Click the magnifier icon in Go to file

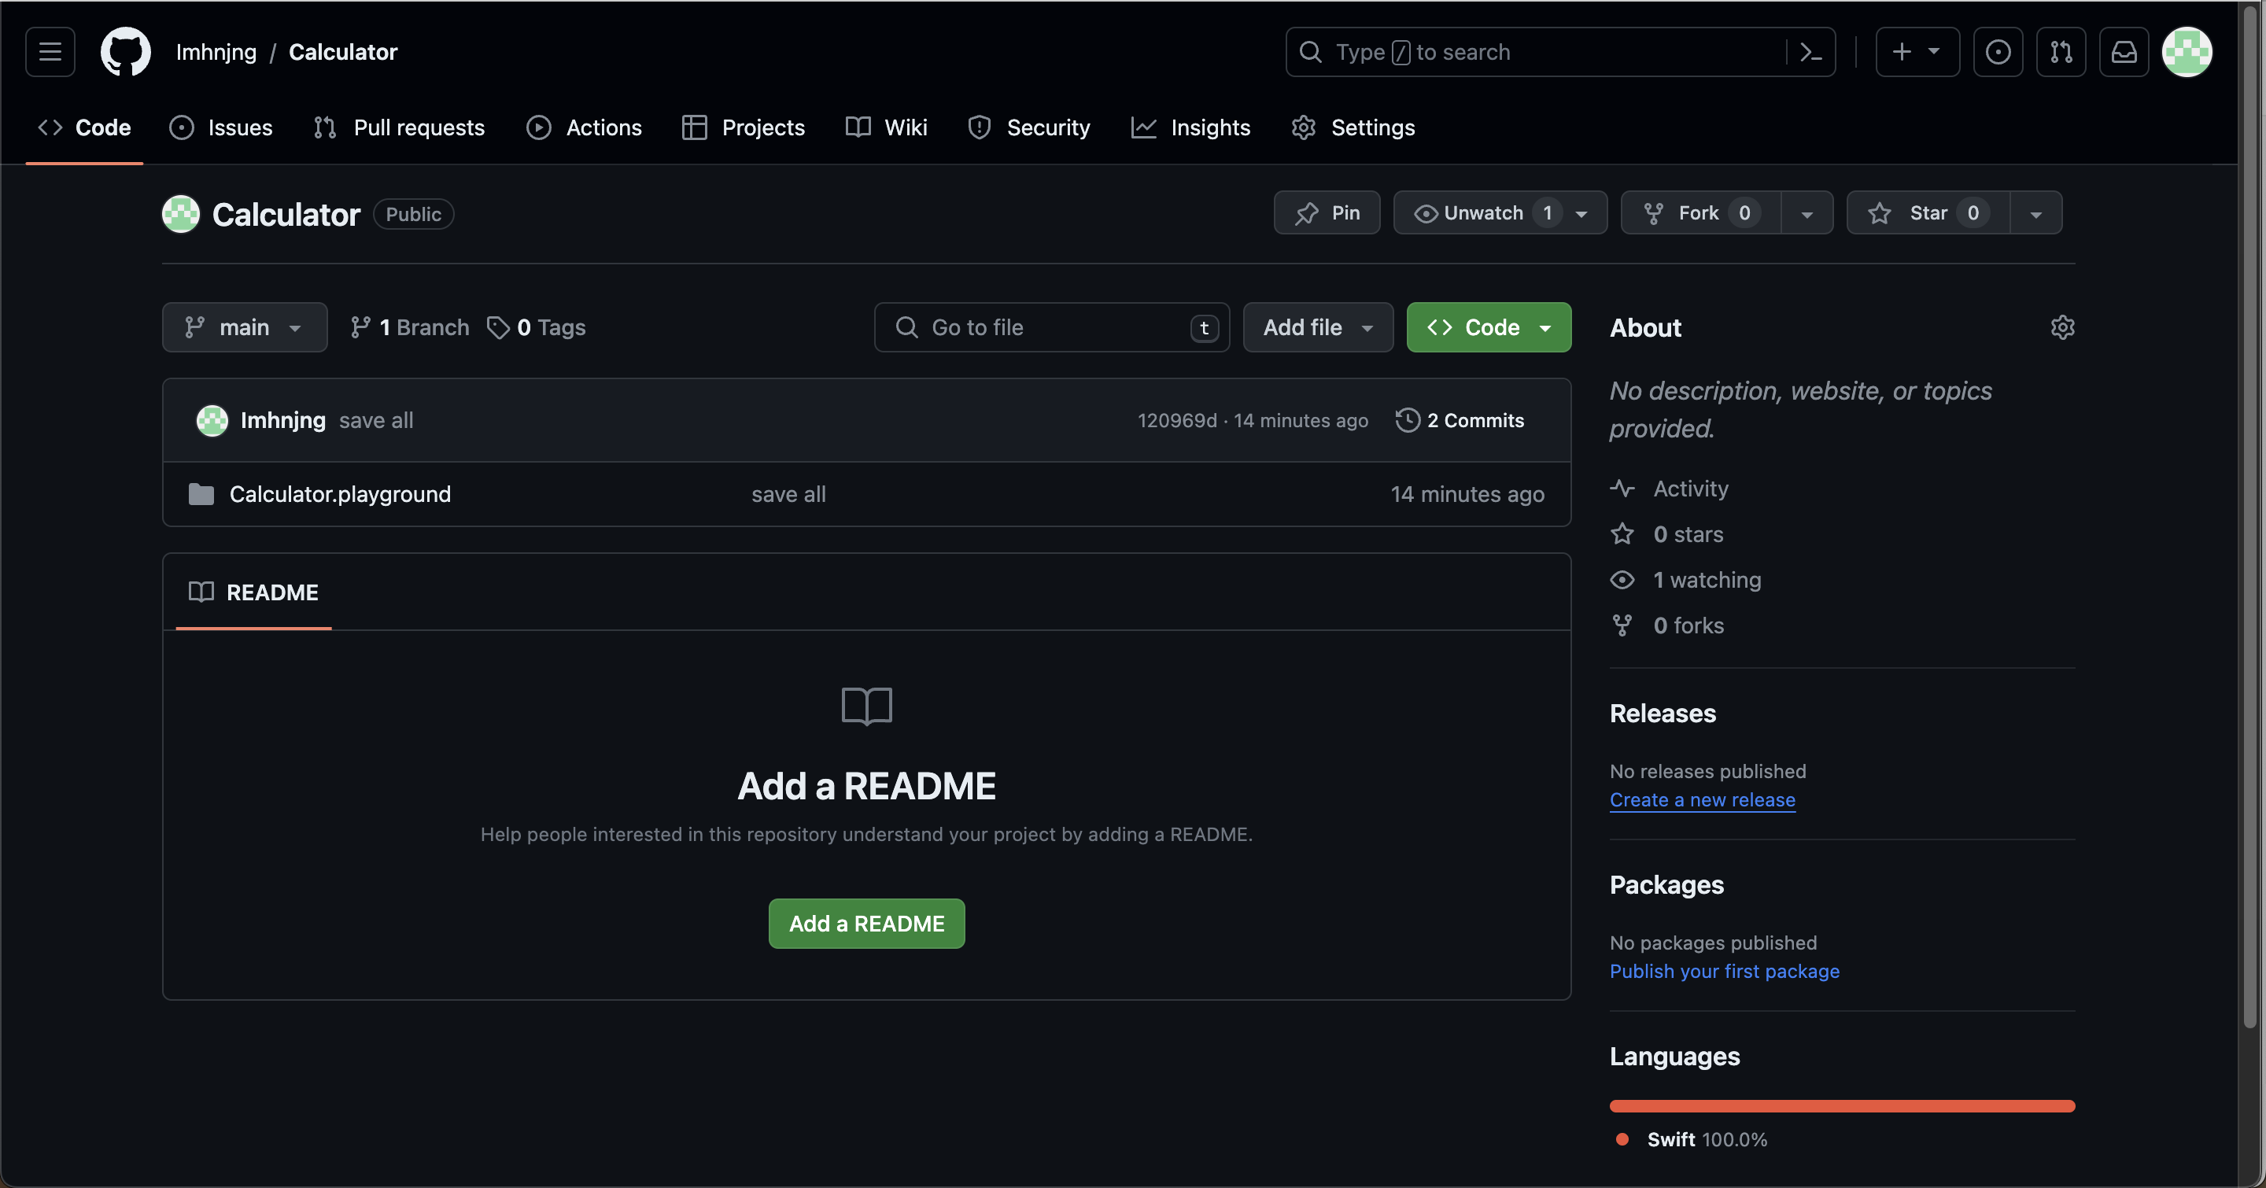(906, 327)
